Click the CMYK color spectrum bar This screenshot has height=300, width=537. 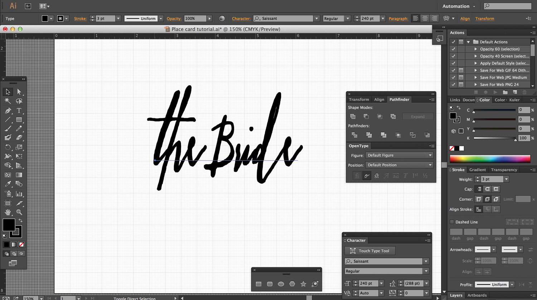(490, 158)
